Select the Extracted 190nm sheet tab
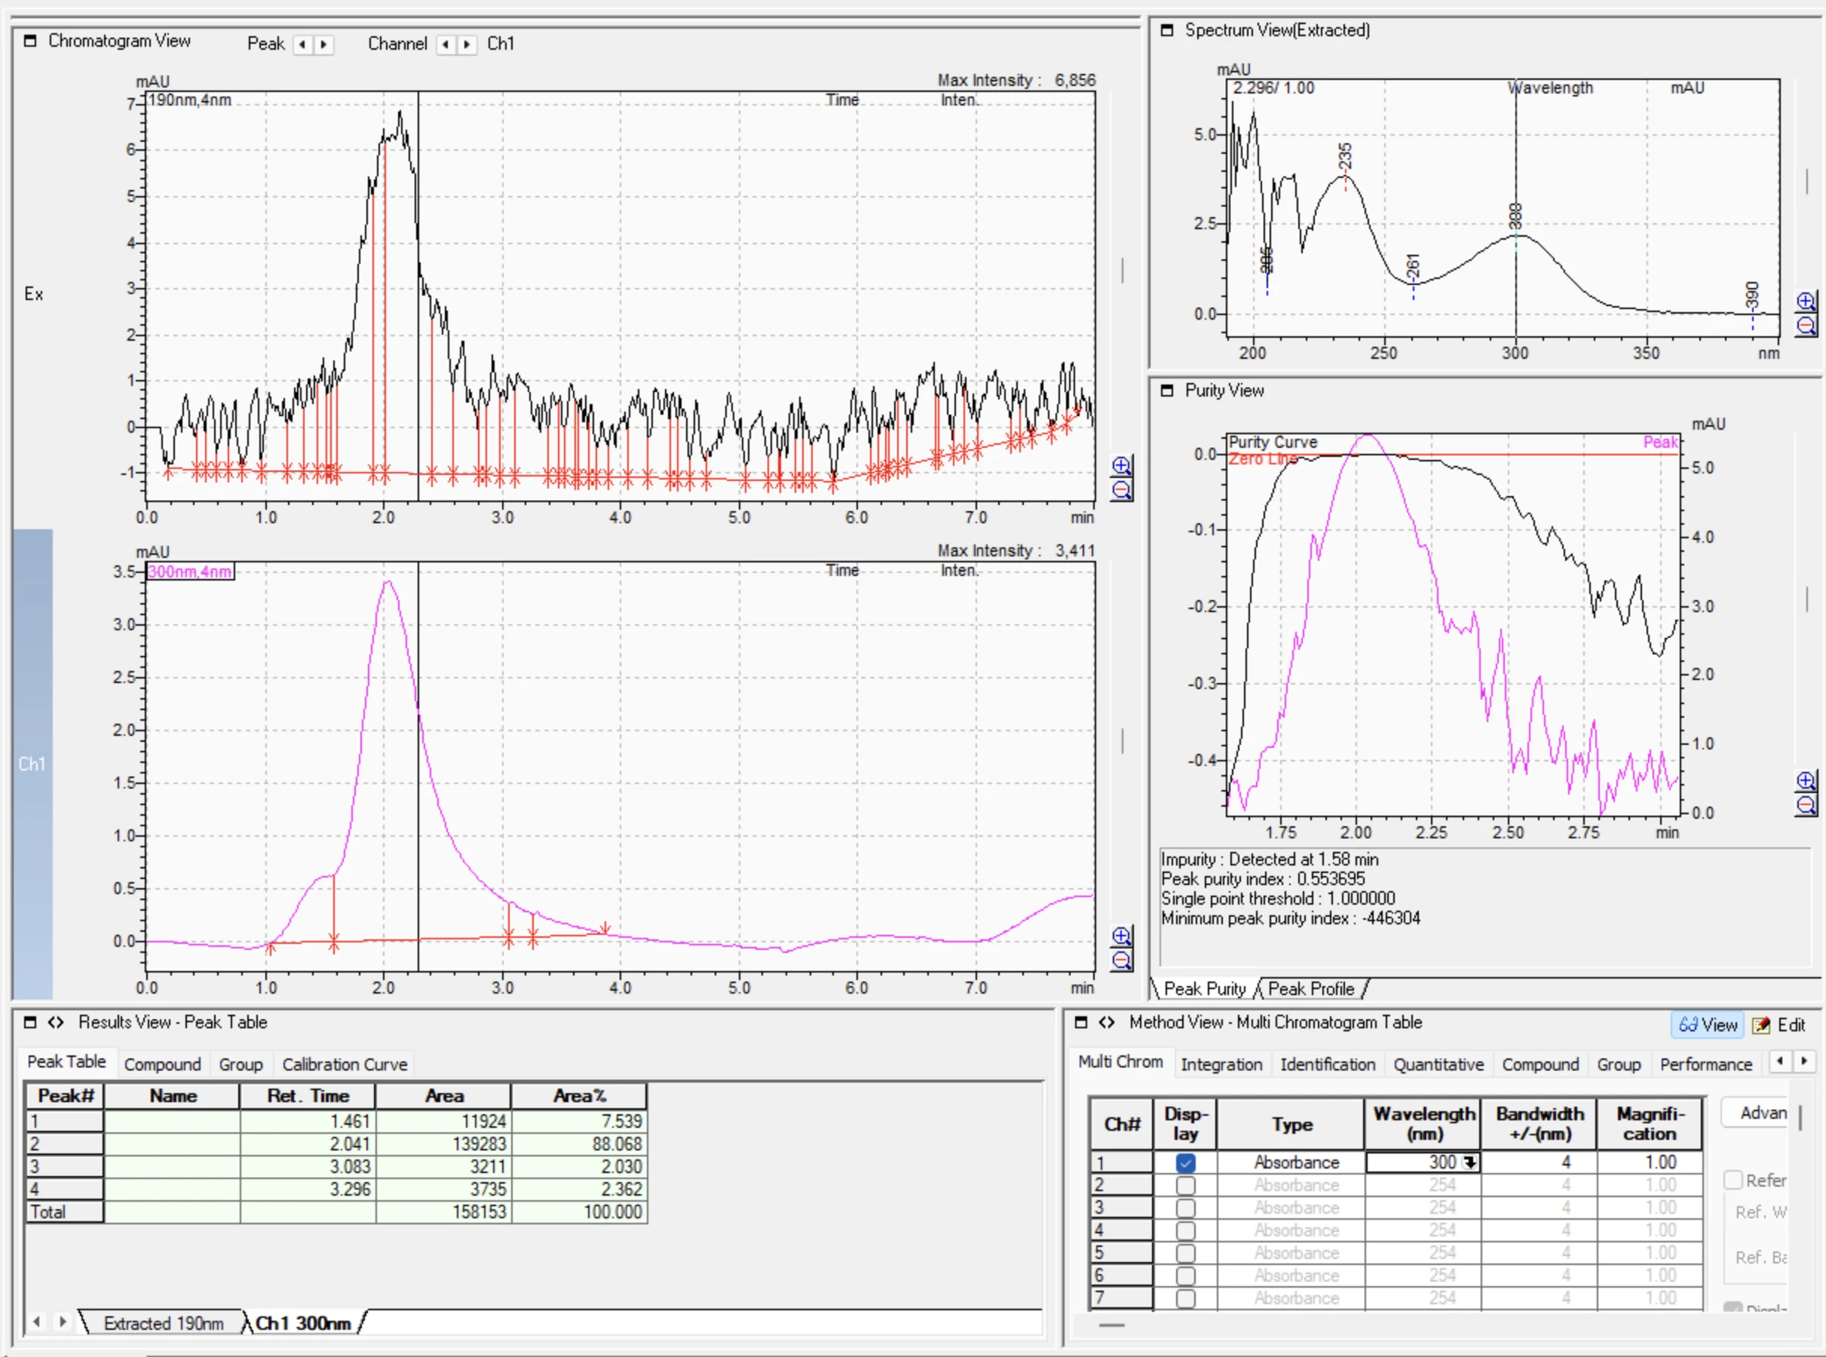The height and width of the screenshot is (1357, 1826). 164,1323
